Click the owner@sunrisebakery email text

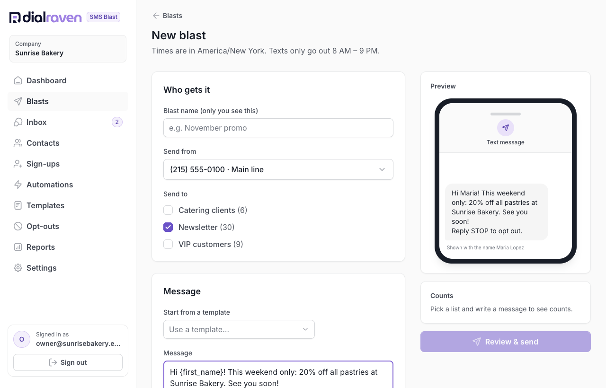pos(78,344)
